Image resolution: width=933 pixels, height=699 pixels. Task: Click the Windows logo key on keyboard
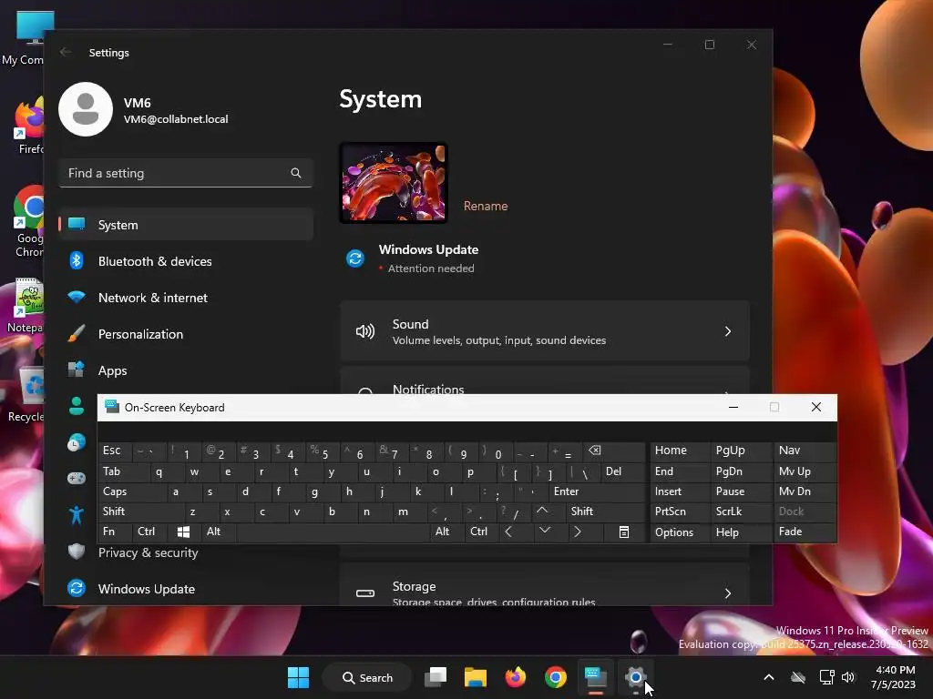click(x=183, y=532)
